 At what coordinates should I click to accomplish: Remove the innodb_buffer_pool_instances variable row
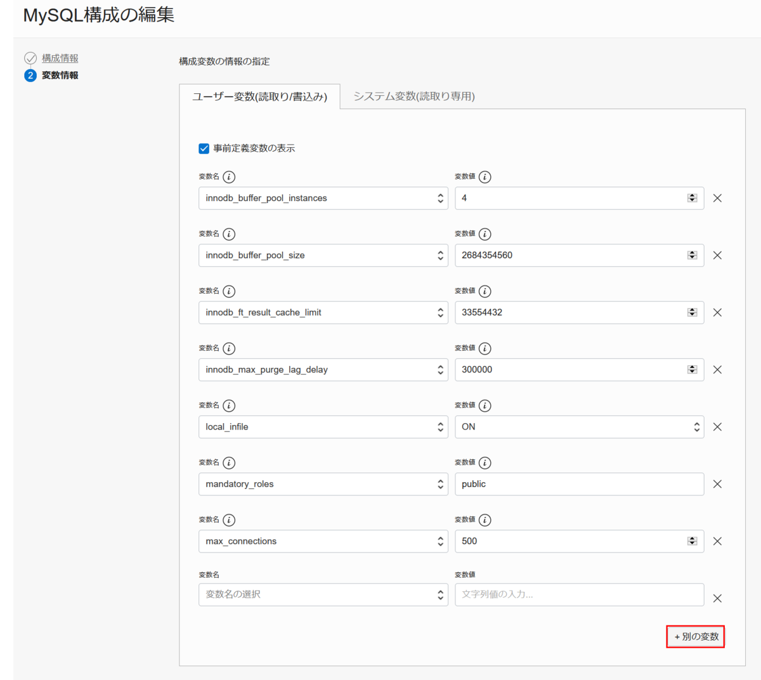(x=717, y=198)
